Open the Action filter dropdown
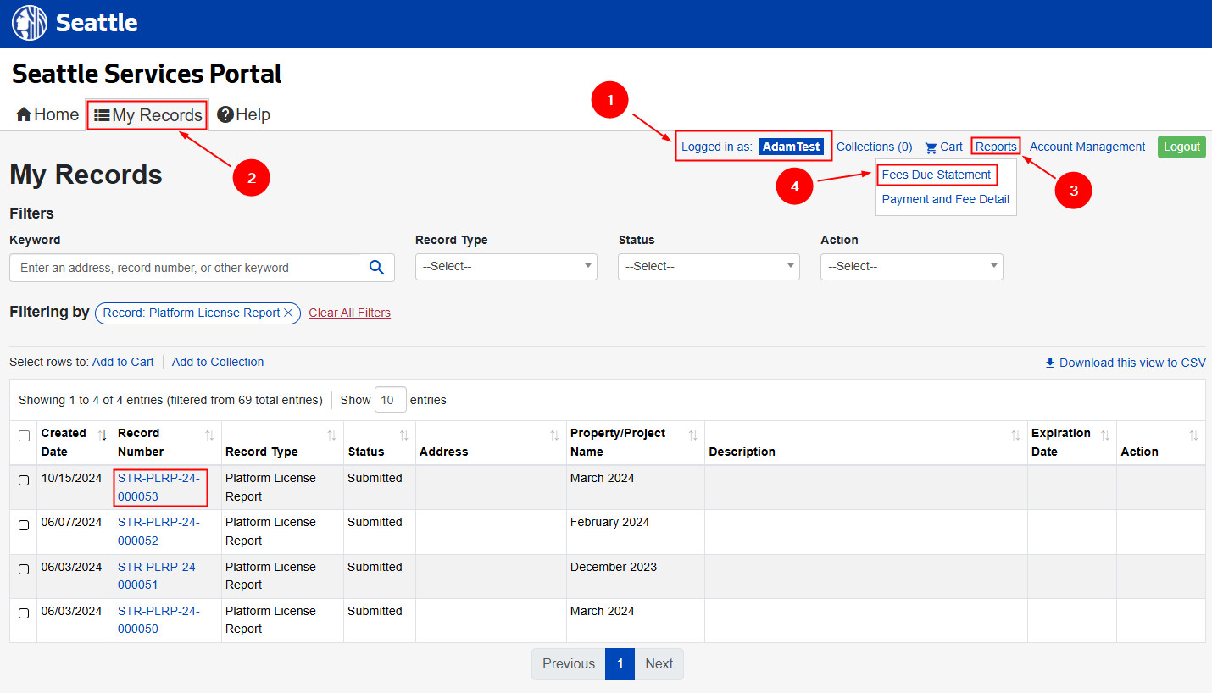Viewport: 1212px width, 693px height. [x=911, y=267]
